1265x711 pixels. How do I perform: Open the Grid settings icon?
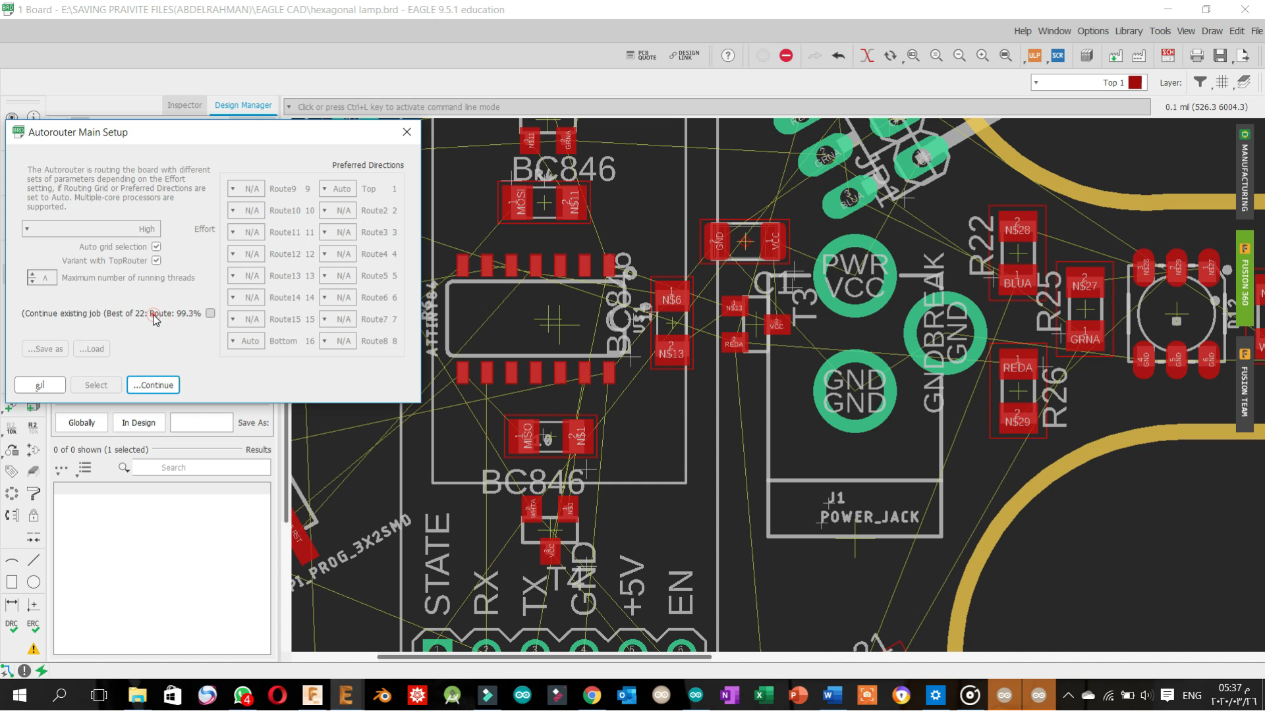click(1222, 82)
